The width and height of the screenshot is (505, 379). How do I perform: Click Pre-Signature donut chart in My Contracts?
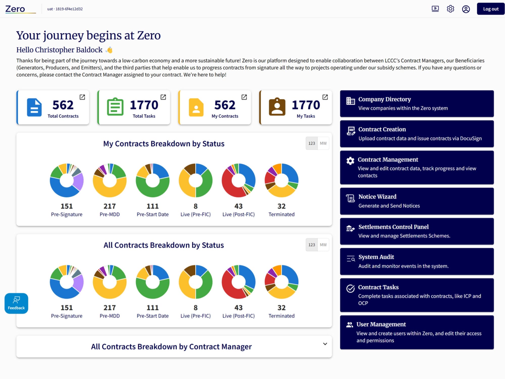click(67, 180)
